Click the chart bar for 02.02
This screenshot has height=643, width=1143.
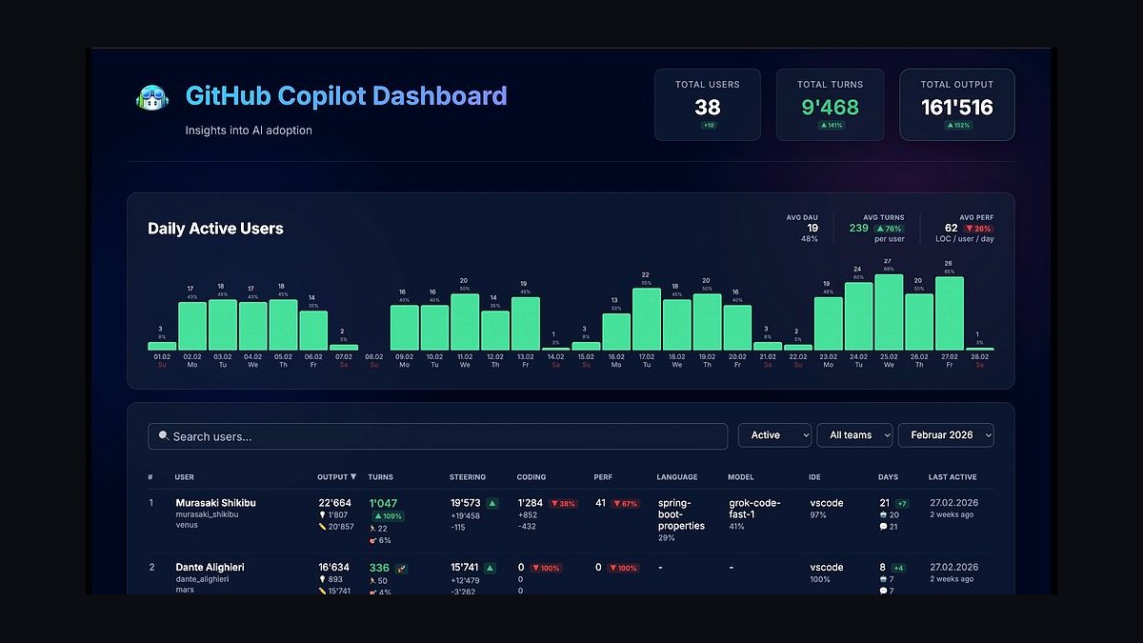tap(191, 326)
